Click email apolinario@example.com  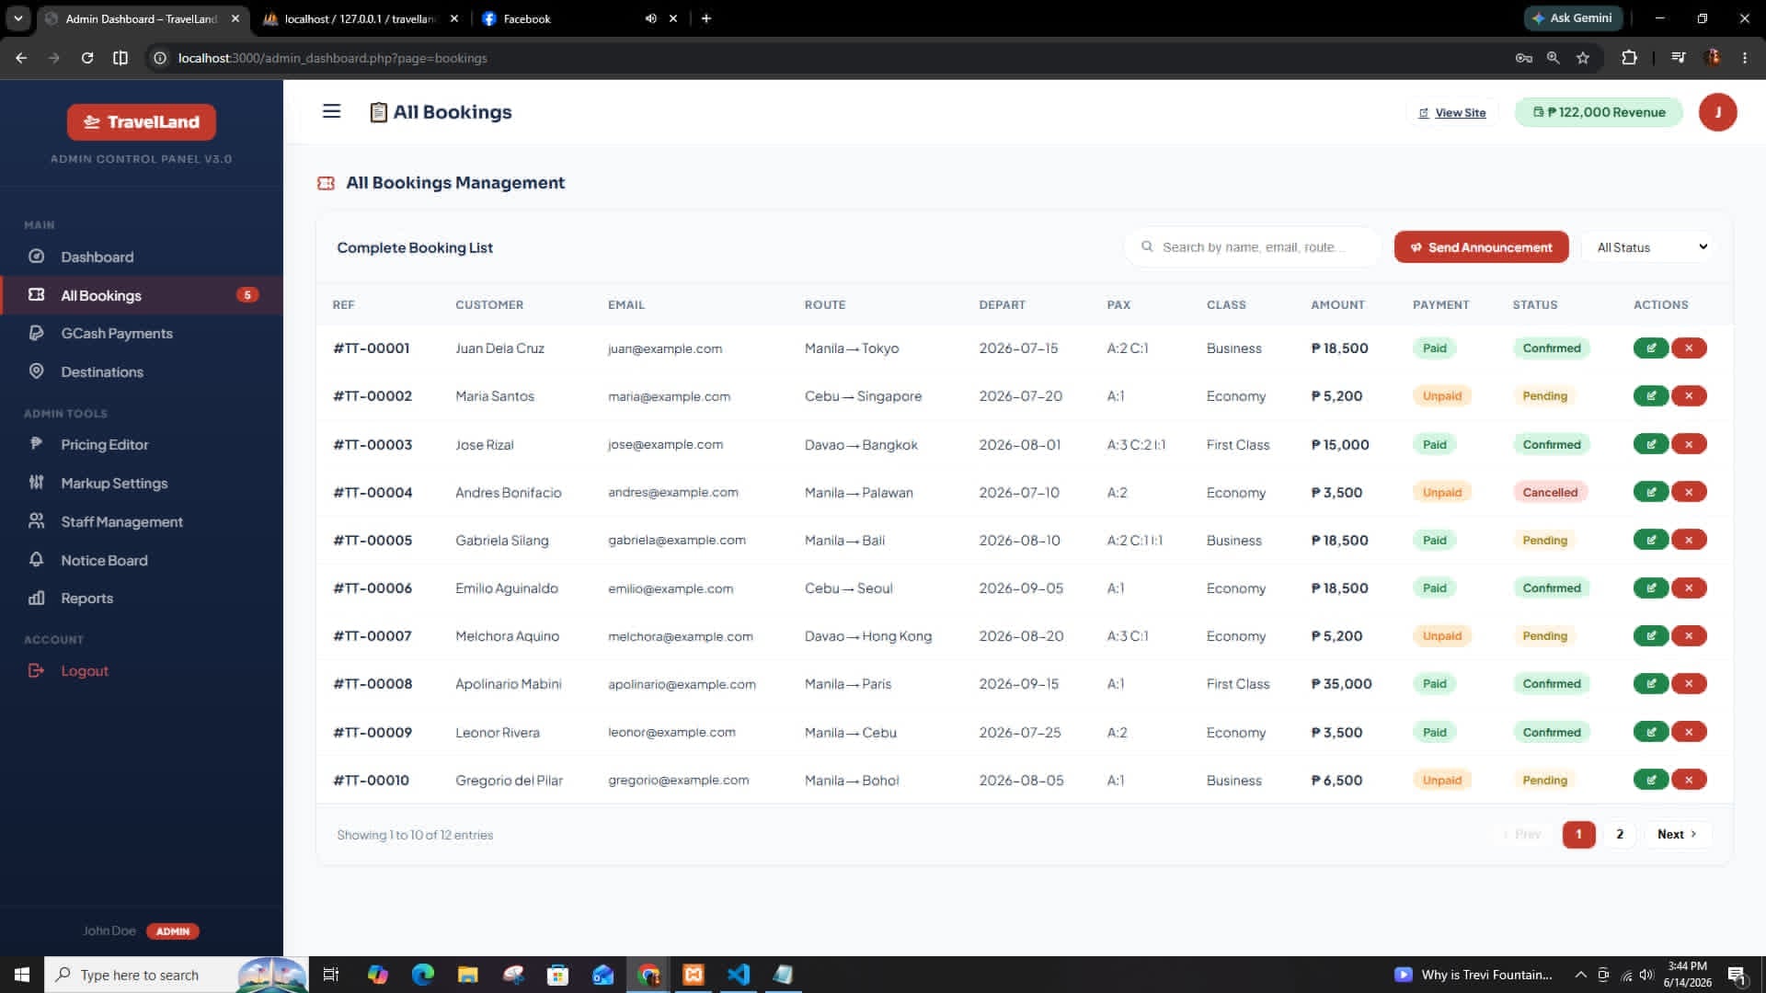click(682, 684)
